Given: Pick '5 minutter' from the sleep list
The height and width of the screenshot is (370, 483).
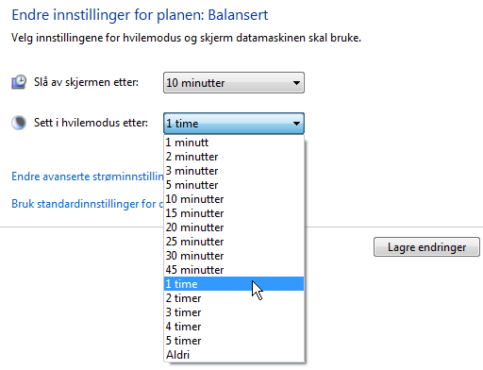Looking at the screenshot, I should (234, 185).
